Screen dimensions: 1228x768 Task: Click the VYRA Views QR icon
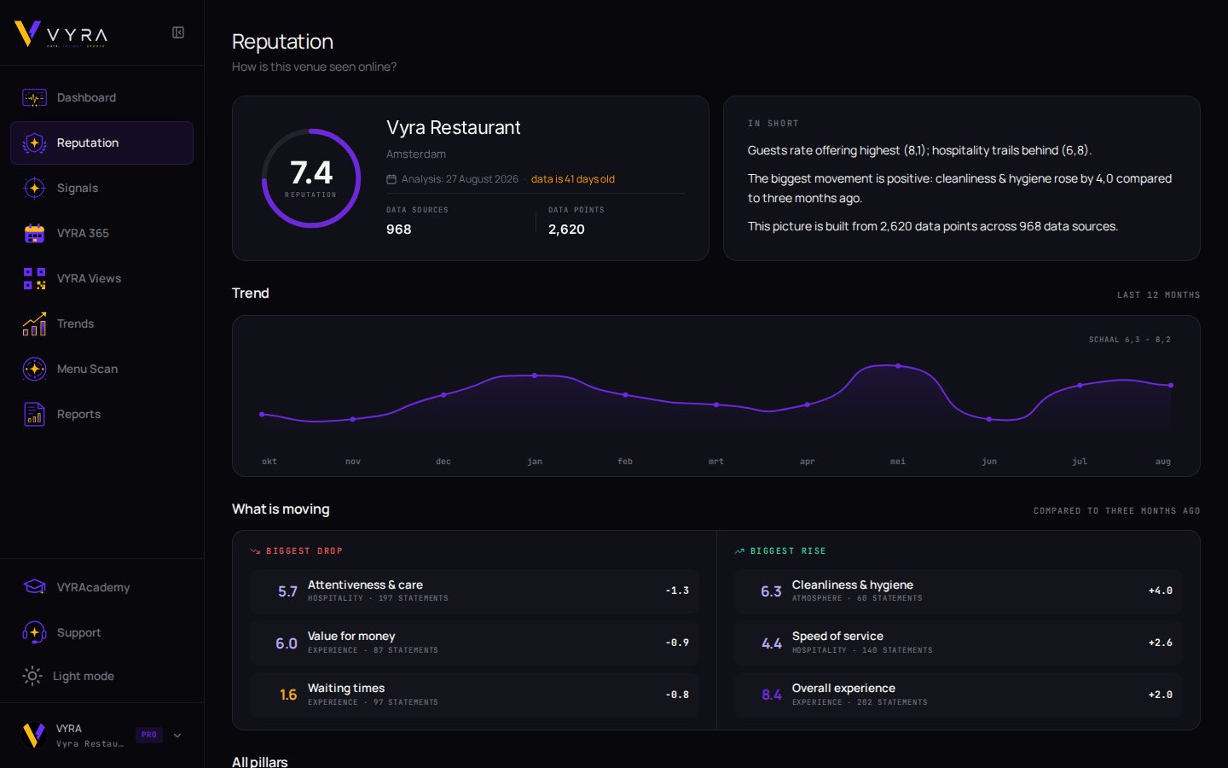(x=34, y=278)
